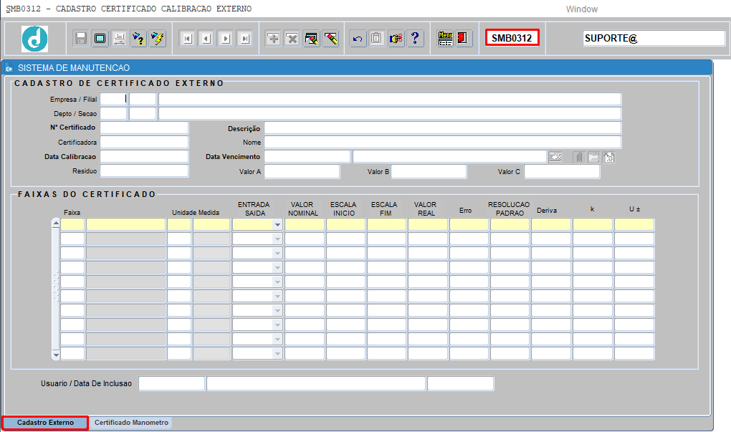The width and height of the screenshot is (731, 432).
Task: Switch to Certificado Manometro tab
Action: pyautogui.click(x=131, y=423)
